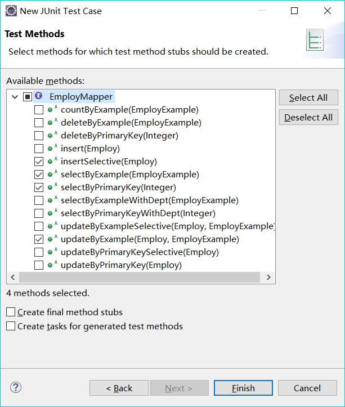This screenshot has width=345, height=407.
Task: Check selectByPrimaryKeyWithDept(Integer) checkbox
Action: coord(39,213)
